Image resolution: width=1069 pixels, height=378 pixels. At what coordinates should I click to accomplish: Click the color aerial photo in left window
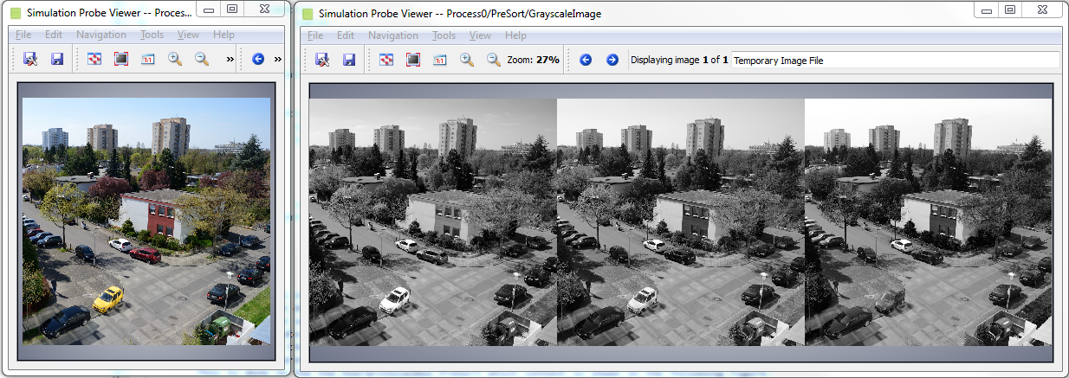(x=146, y=221)
